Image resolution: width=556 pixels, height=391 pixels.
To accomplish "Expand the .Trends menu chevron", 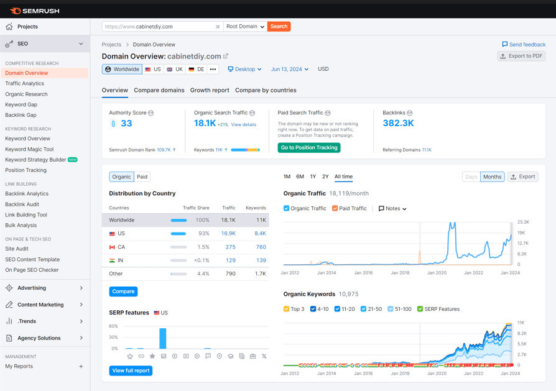I will [x=81, y=321].
